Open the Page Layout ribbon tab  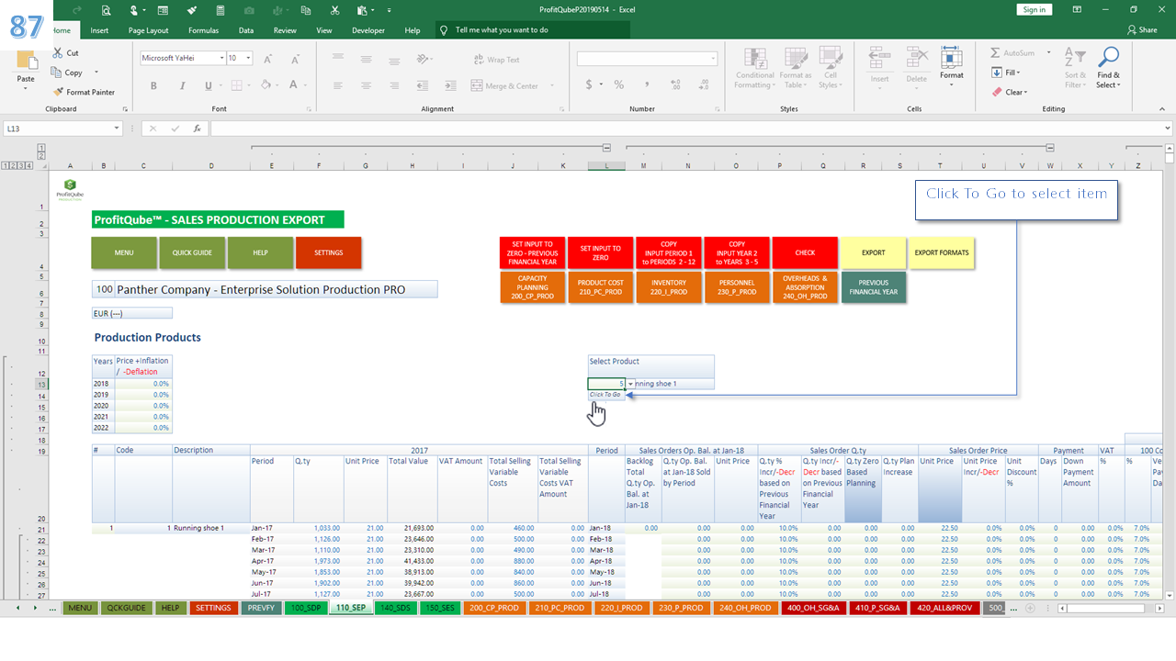(x=148, y=30)
